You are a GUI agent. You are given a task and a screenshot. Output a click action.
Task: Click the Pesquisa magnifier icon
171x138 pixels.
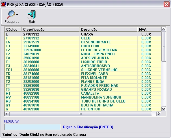coord(11,15)
